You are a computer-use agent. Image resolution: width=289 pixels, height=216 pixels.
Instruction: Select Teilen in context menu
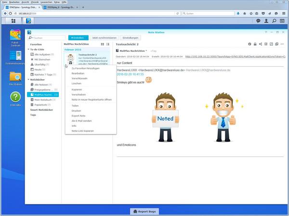point(75,106)
